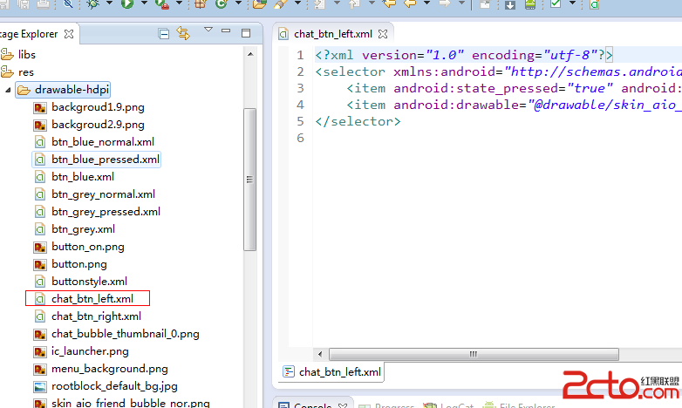Click the libs folder icon
Screen dimensions: 682x408
pyautogui.click(x=7, y=54)
